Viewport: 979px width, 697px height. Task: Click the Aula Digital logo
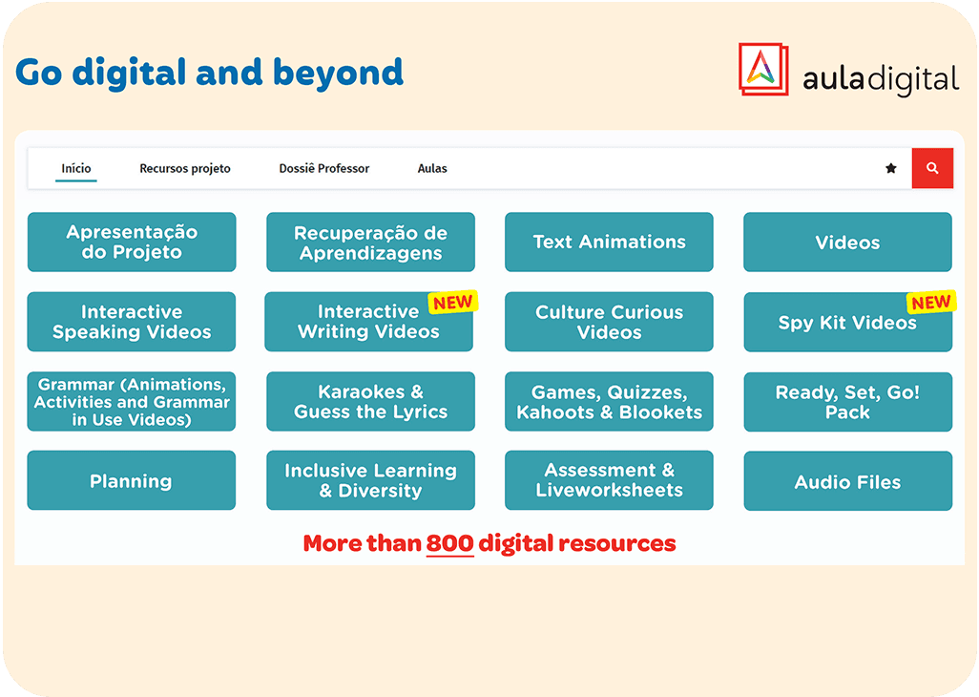tap(848, 71)
